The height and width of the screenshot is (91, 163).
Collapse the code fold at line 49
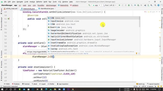tap(12, 12)
